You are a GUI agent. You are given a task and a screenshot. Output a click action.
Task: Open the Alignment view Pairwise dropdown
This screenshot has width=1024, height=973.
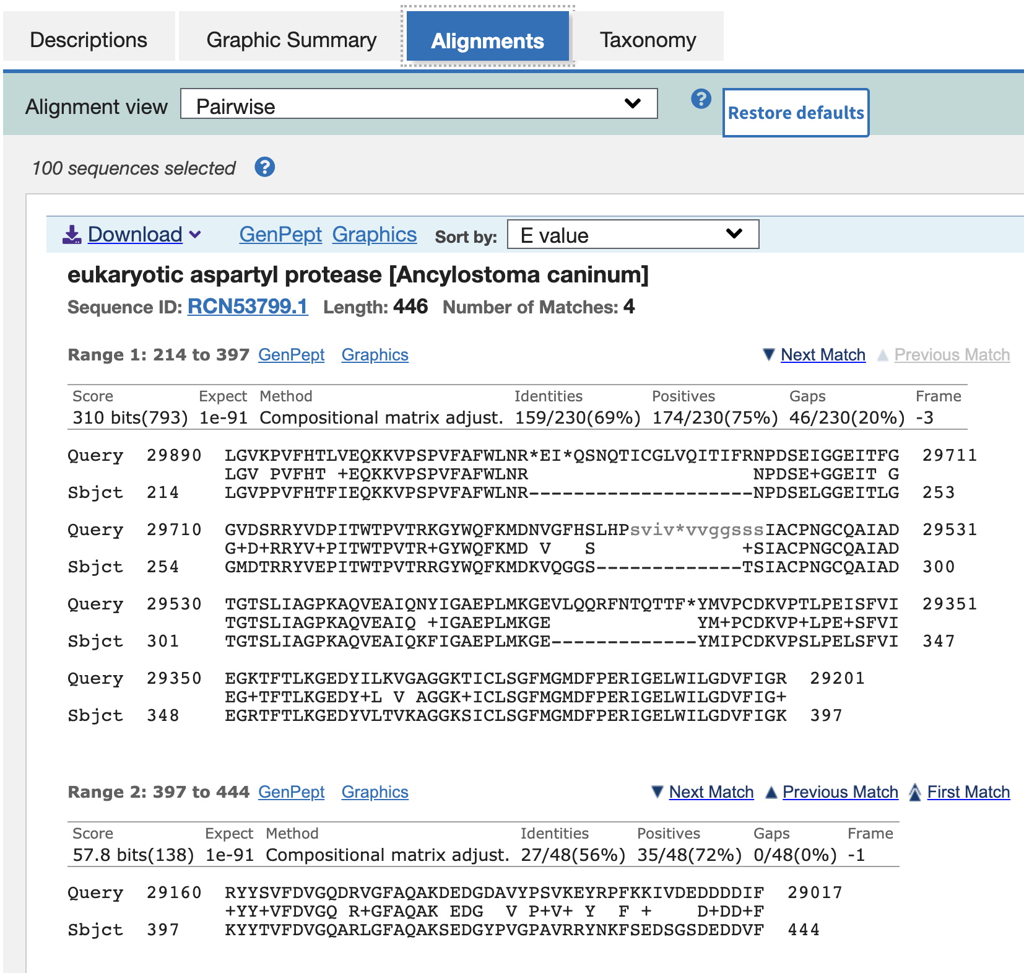(419, 104)
